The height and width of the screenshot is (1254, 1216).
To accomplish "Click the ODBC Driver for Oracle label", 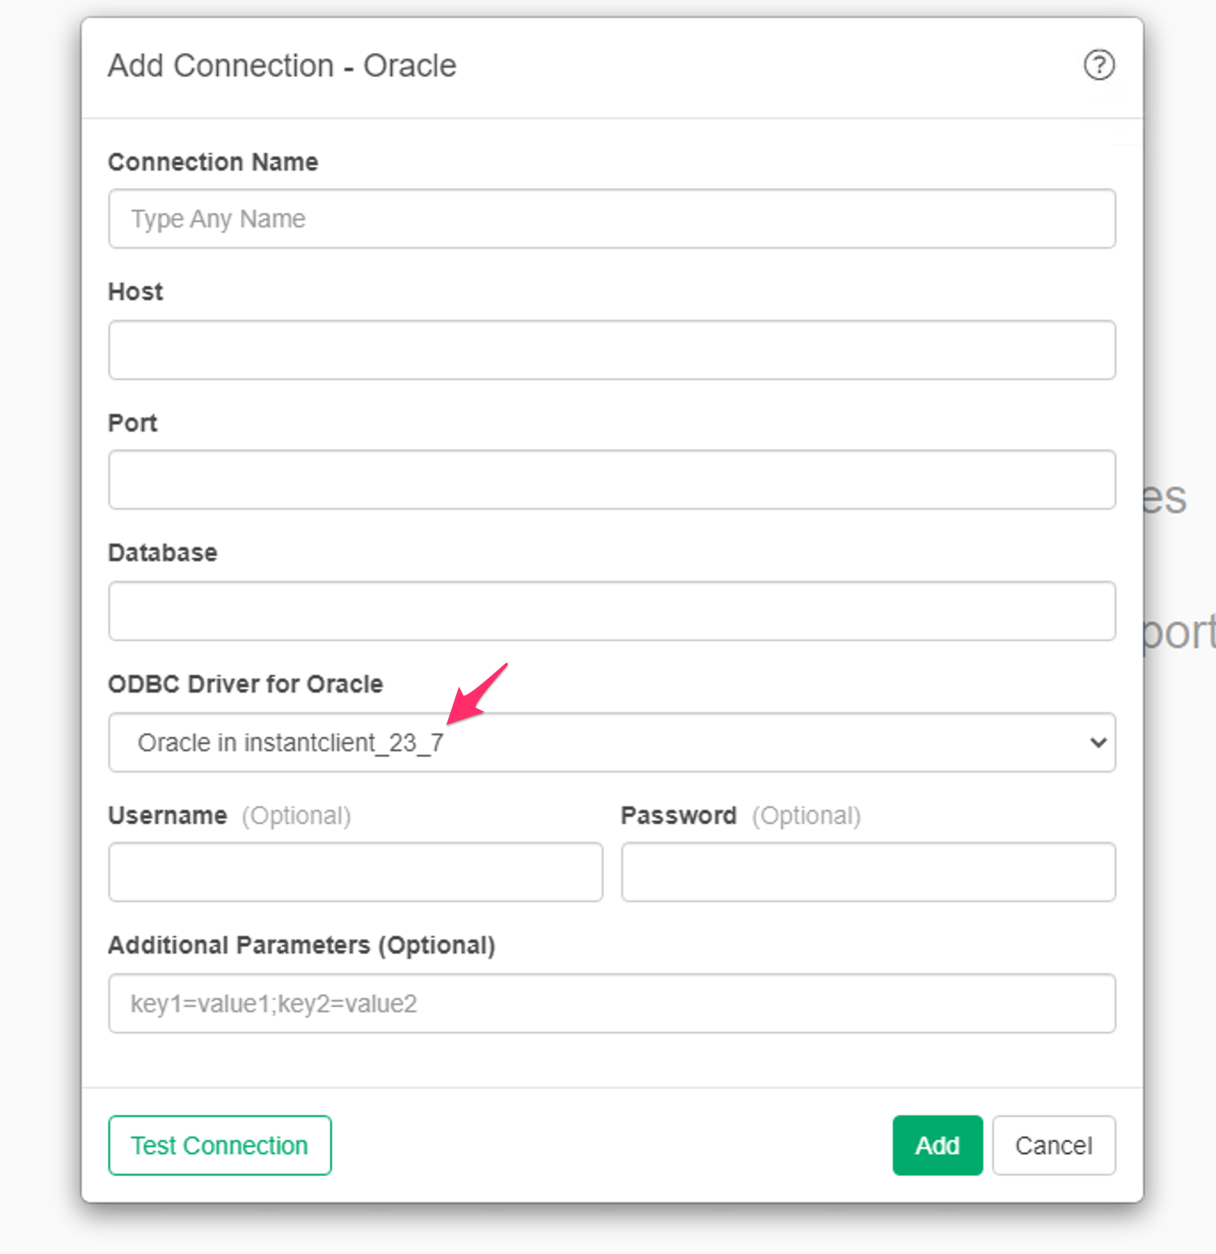I will click(246, 685).
